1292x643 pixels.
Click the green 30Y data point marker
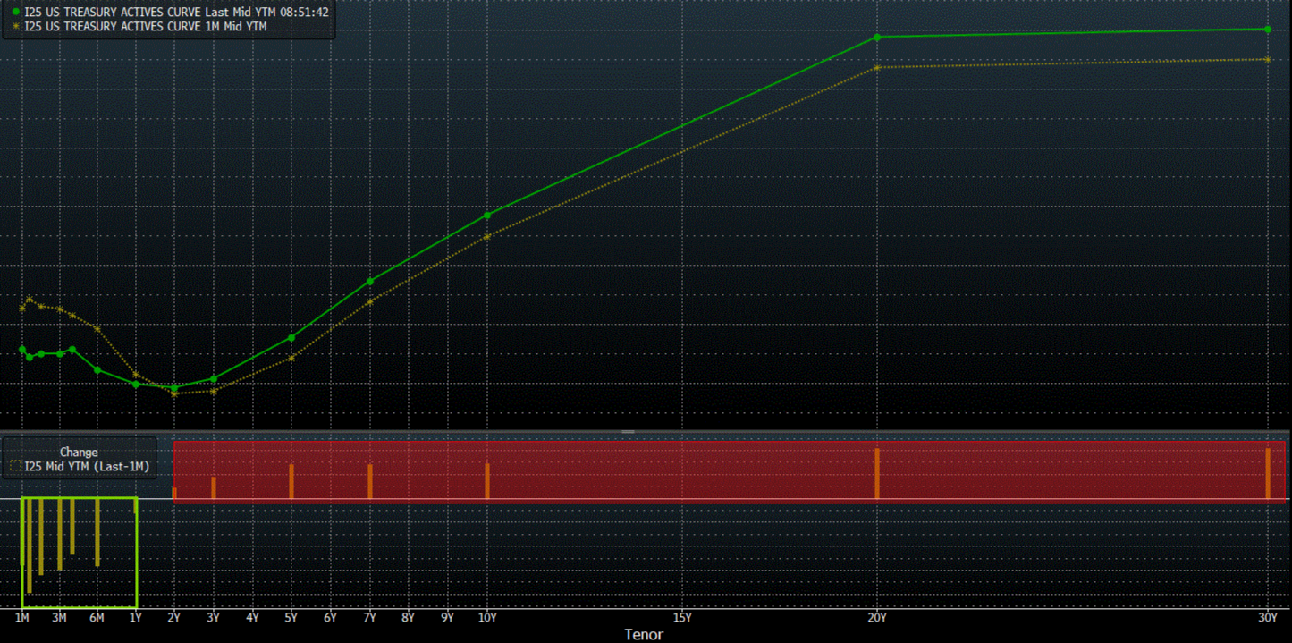[x=1268, y=30]
